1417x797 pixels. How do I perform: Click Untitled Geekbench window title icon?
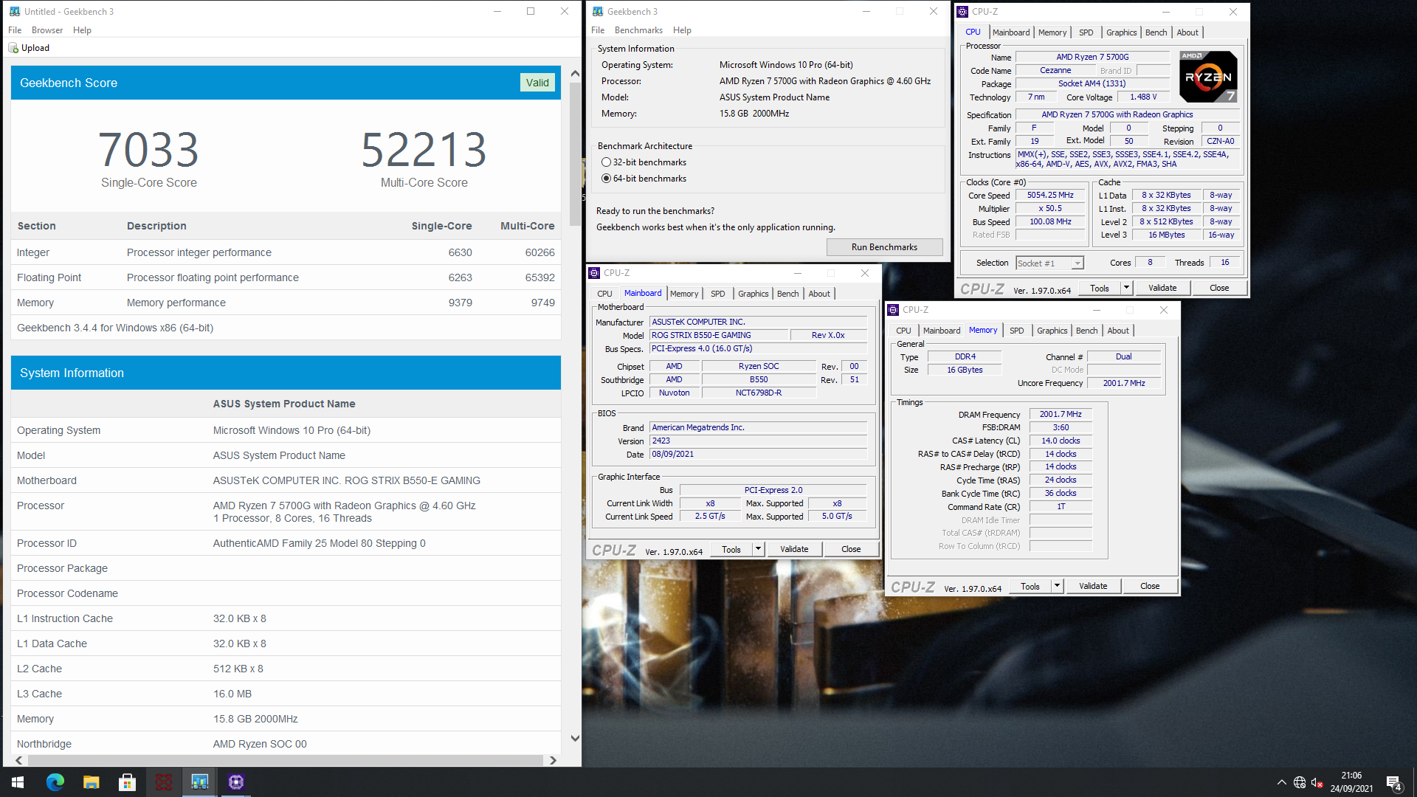click(15, 11)
